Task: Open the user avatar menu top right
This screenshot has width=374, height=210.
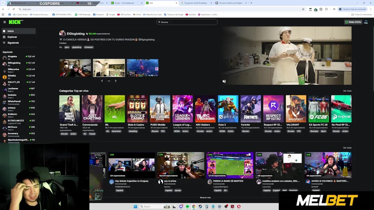Action: (x=366, y=22)
